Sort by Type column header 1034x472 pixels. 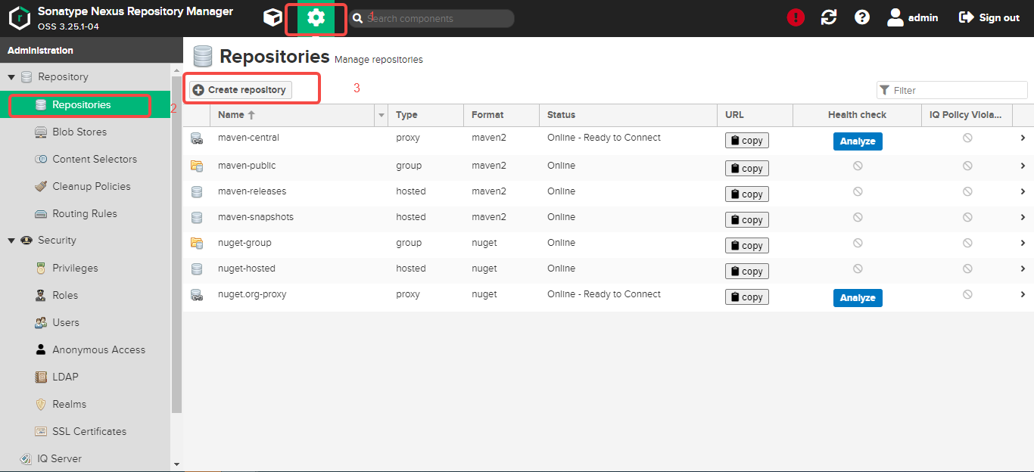coord(425,115)
